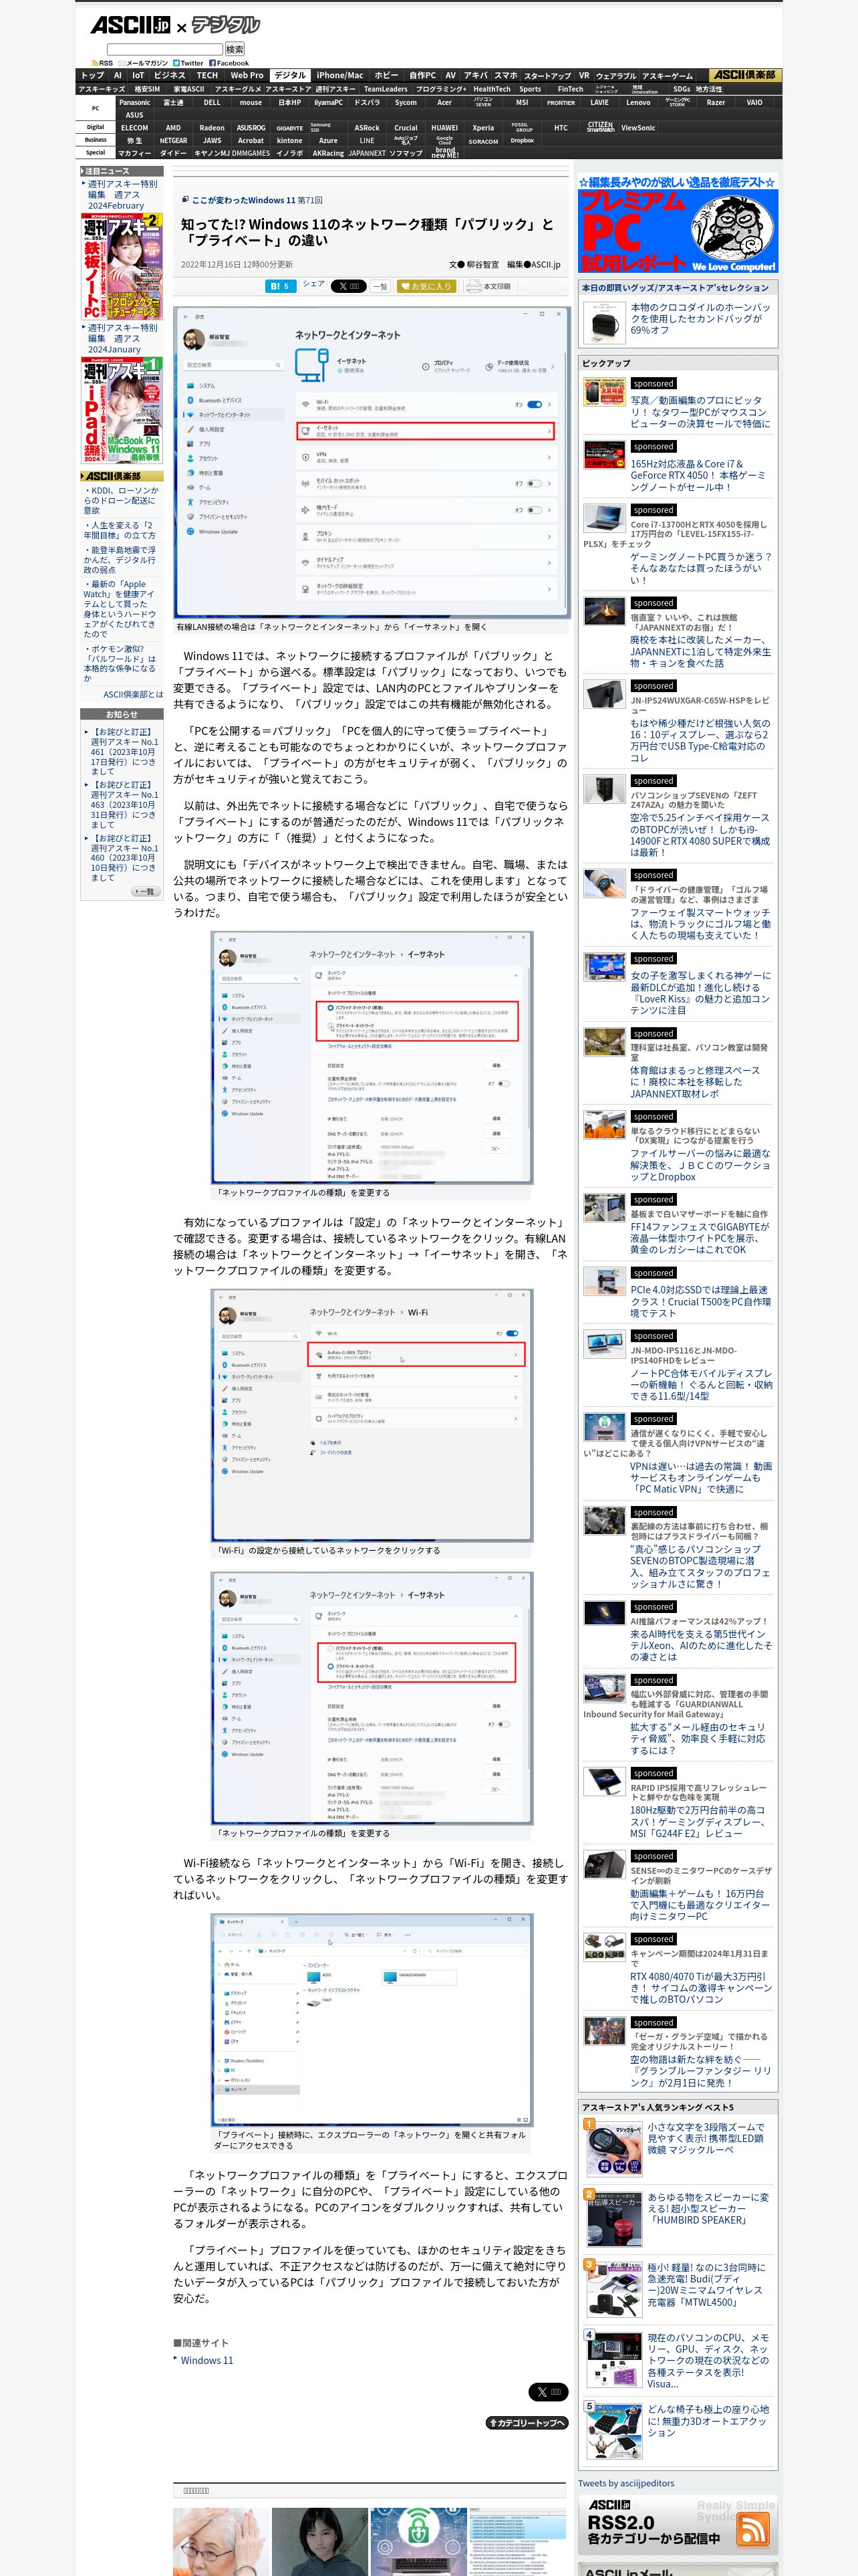
Task: Open the Crucial T500 PCIe 4.0 SSD link
Action: [x=700, y=1302]
